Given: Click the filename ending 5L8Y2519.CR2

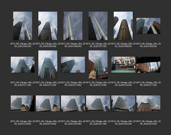Looking at the screenshot, I should tap(48, 123).
